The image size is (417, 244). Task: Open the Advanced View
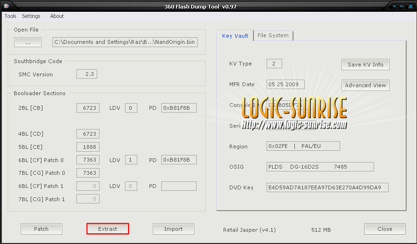pyautogui.click(x=366, y=85)
